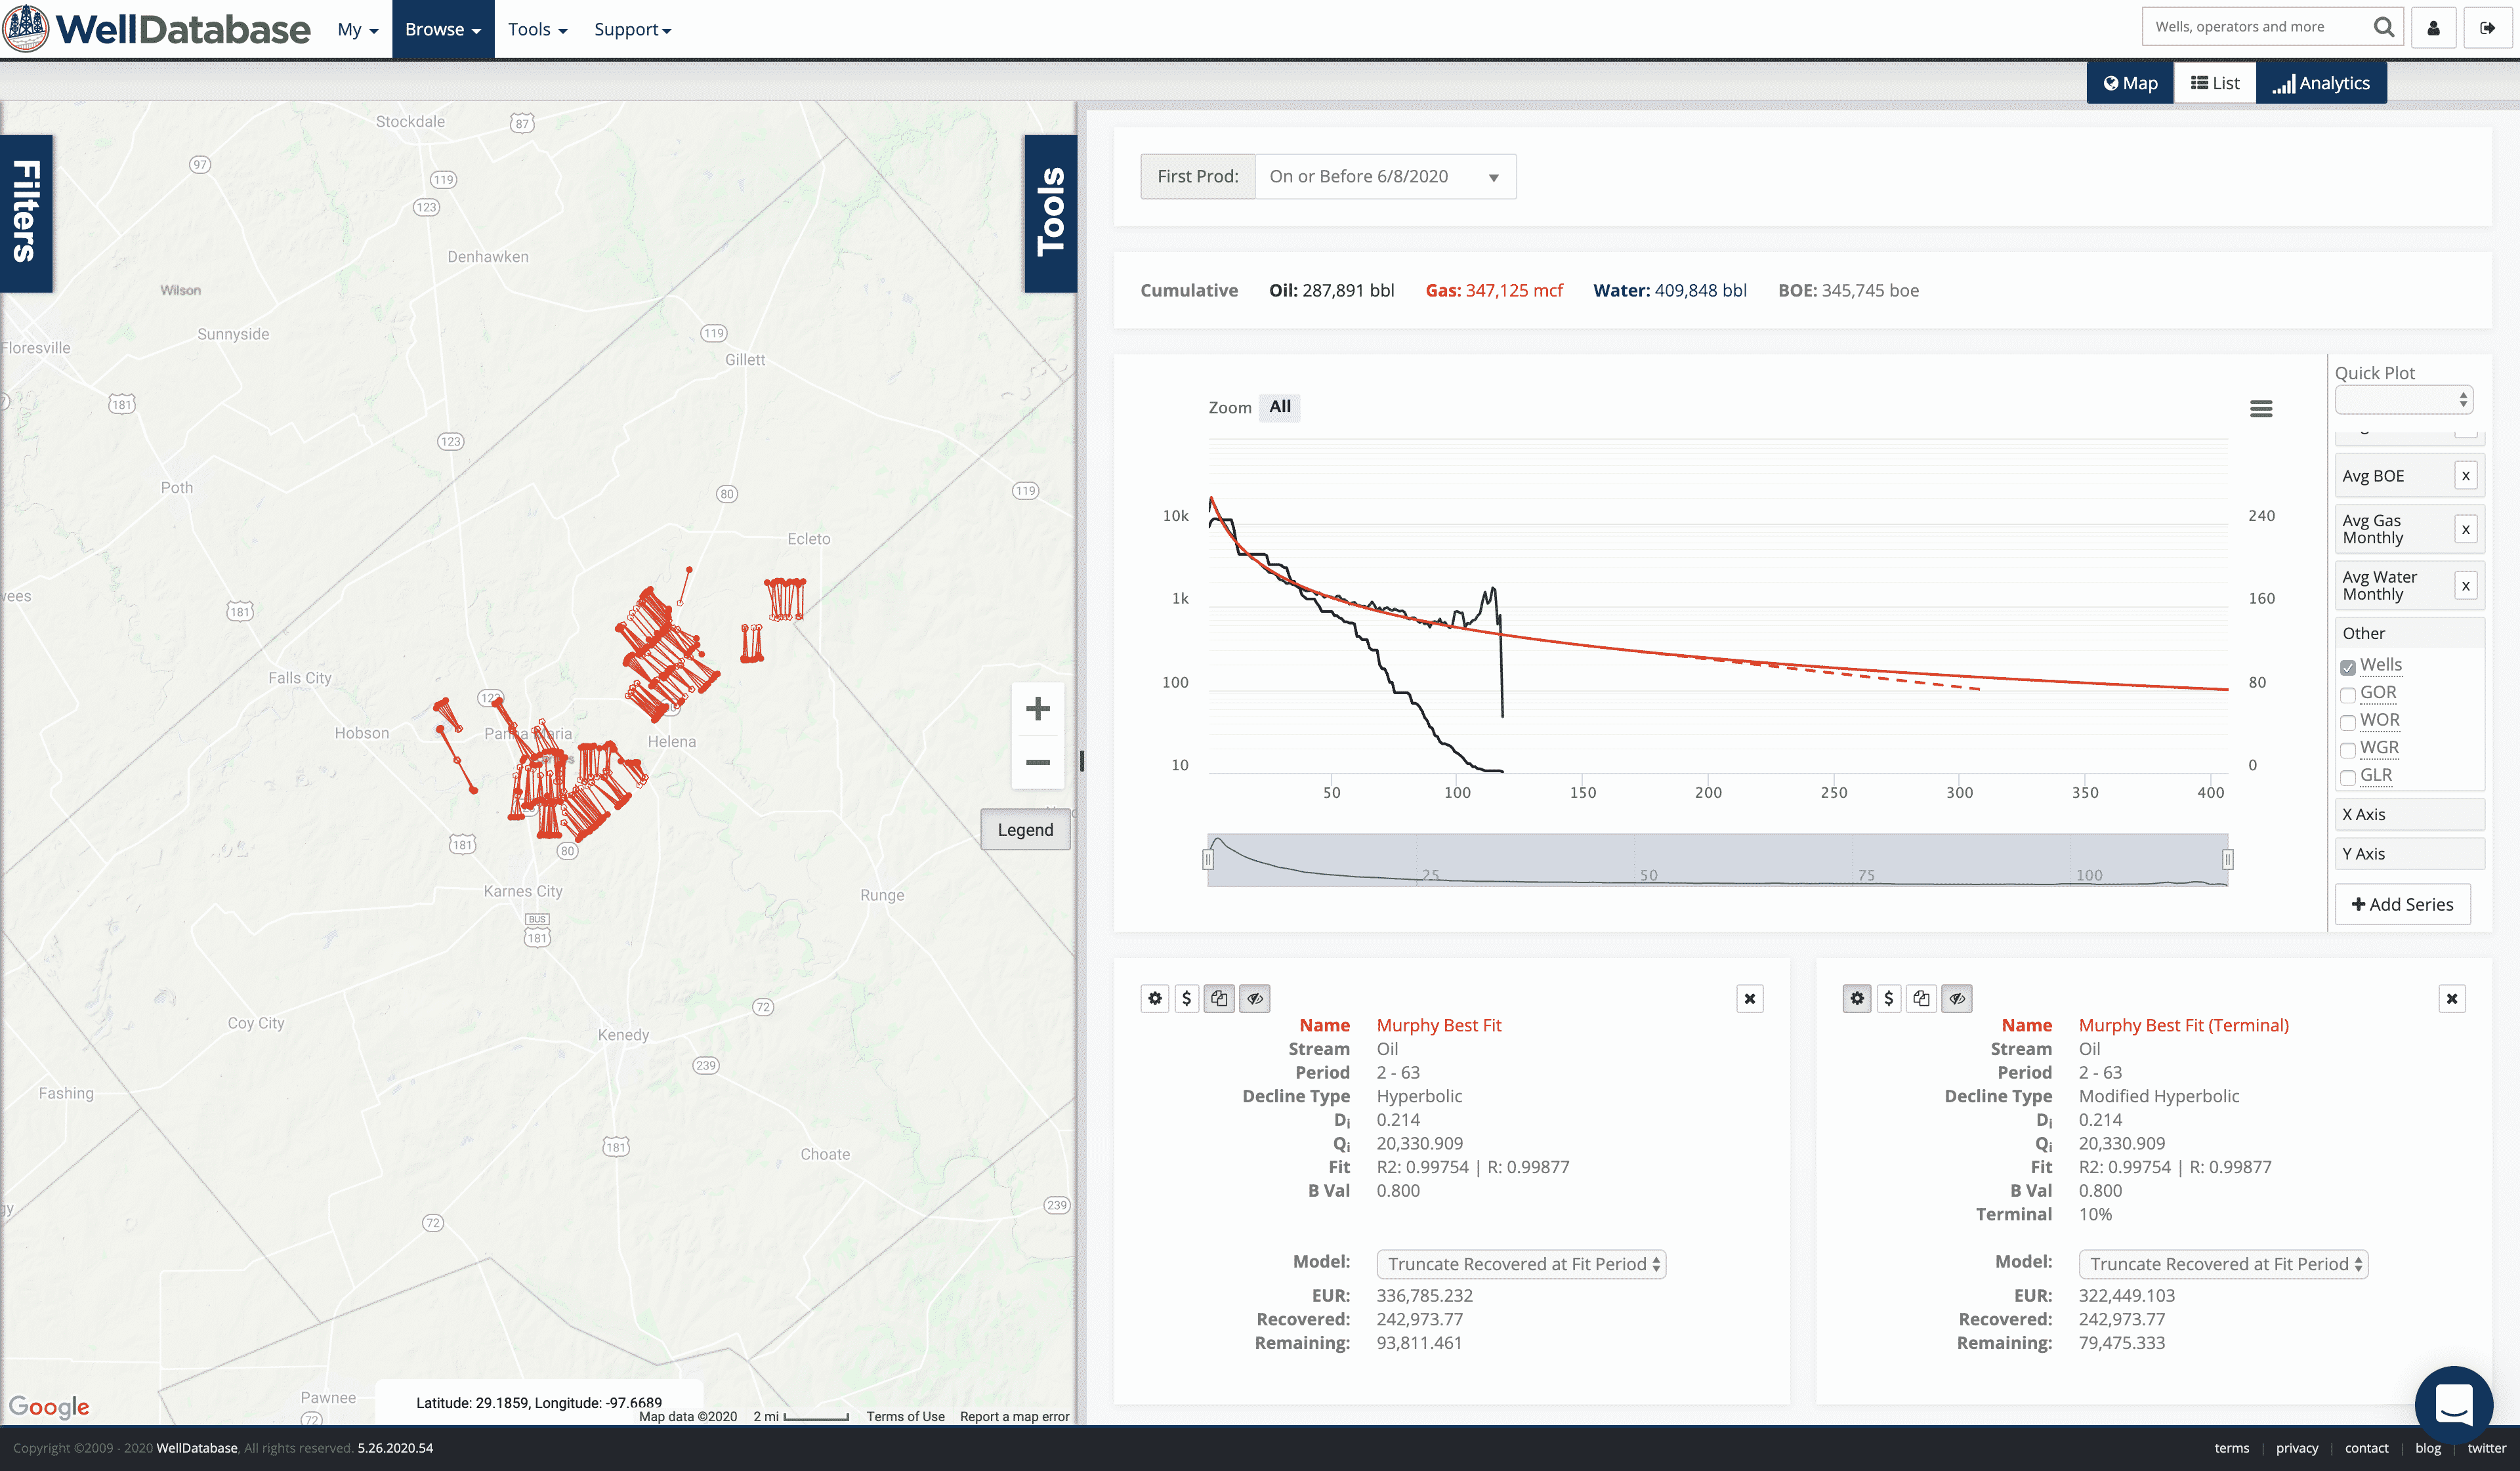Uncheck the Wells checkbox

click(x=2348, y=667)
